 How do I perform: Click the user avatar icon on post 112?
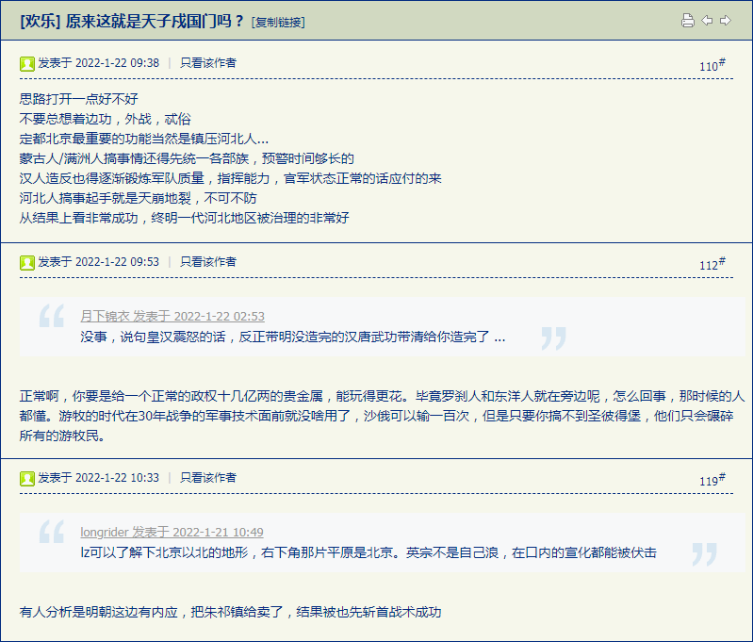[27, 262]
